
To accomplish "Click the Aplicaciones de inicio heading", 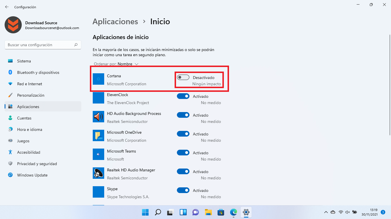I will click(121, 37).
